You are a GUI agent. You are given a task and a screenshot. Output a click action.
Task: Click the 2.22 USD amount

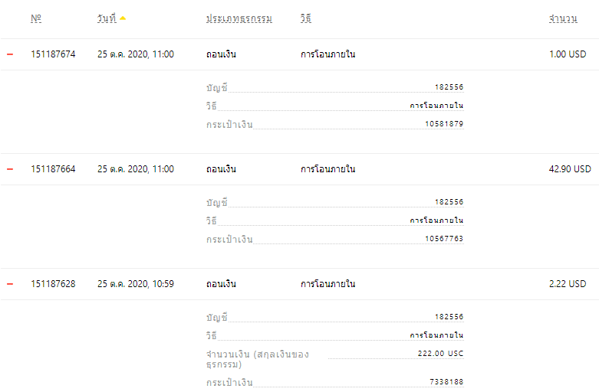568,284
